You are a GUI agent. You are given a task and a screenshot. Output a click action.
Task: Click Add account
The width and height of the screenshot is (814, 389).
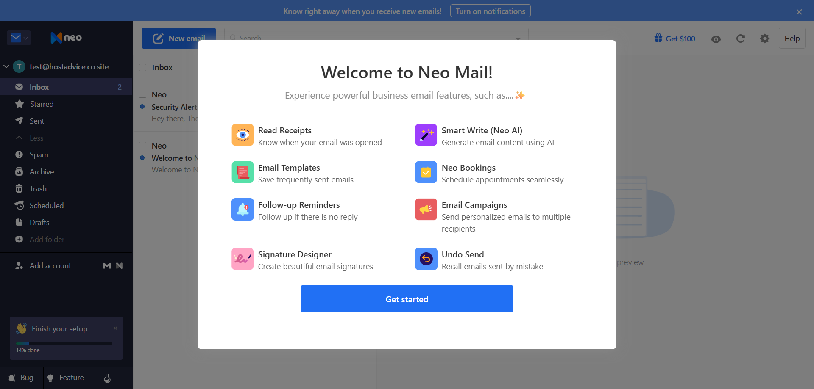43,265
